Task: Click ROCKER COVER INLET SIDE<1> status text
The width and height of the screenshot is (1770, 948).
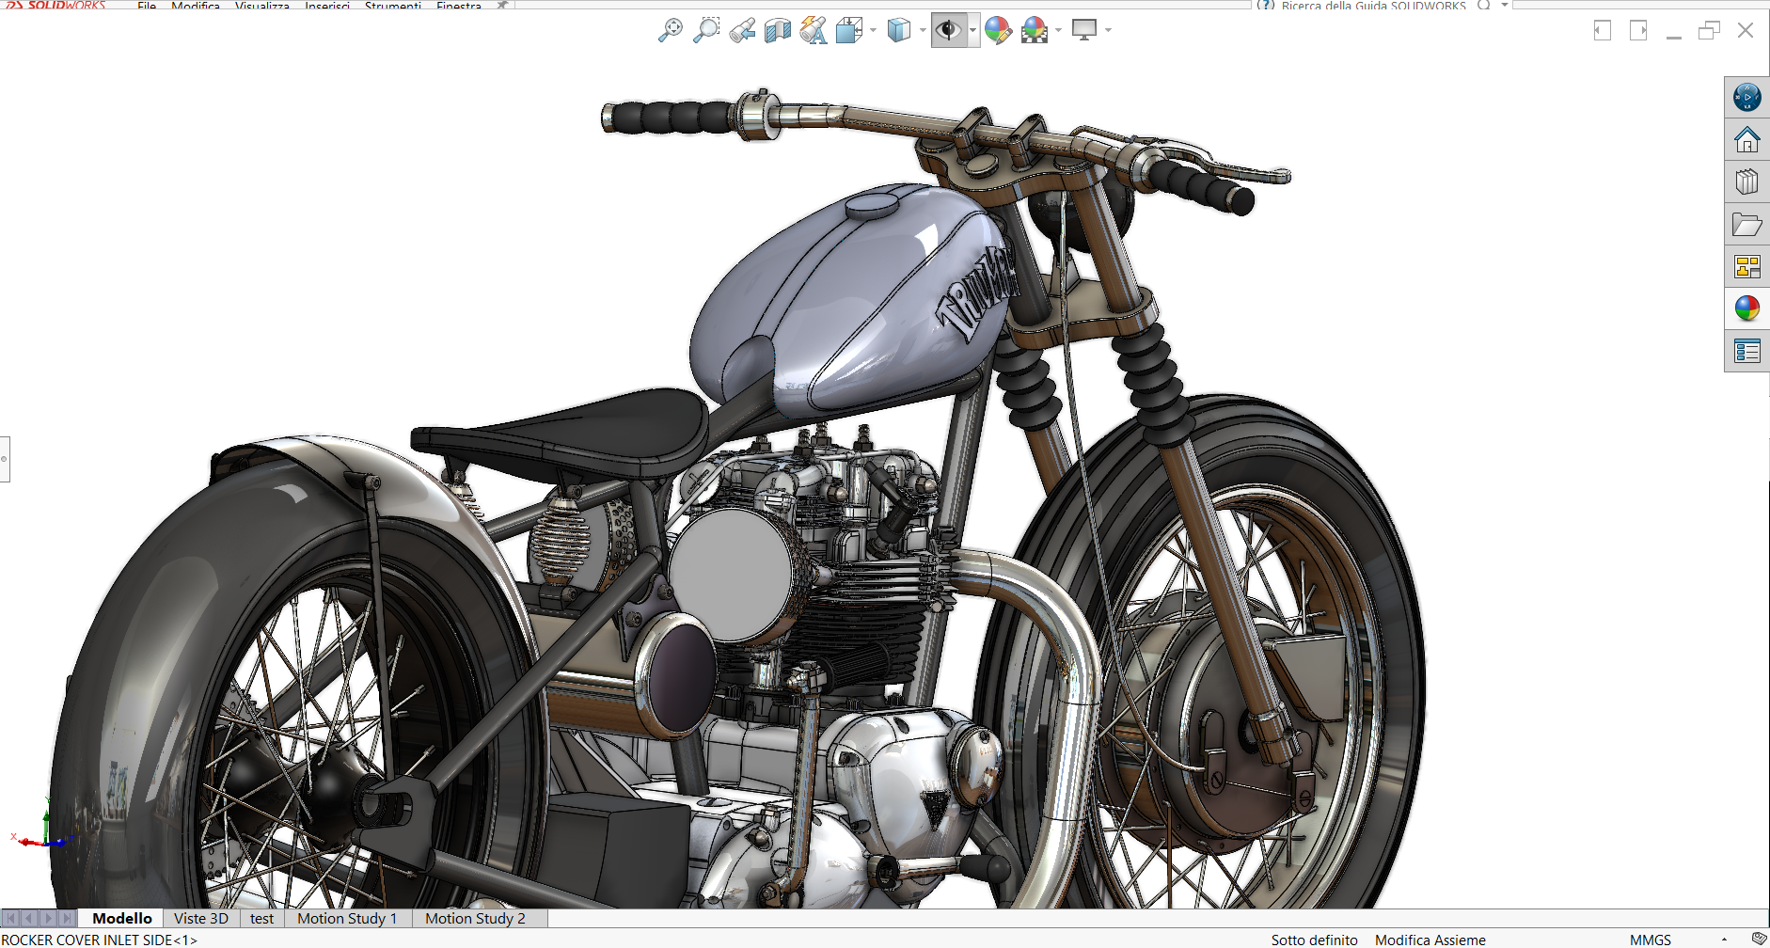Action: 99,940
